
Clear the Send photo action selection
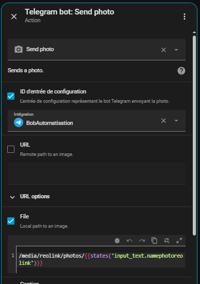(163, 50)
